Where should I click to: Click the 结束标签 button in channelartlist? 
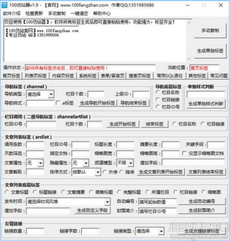tap(155, 124)
